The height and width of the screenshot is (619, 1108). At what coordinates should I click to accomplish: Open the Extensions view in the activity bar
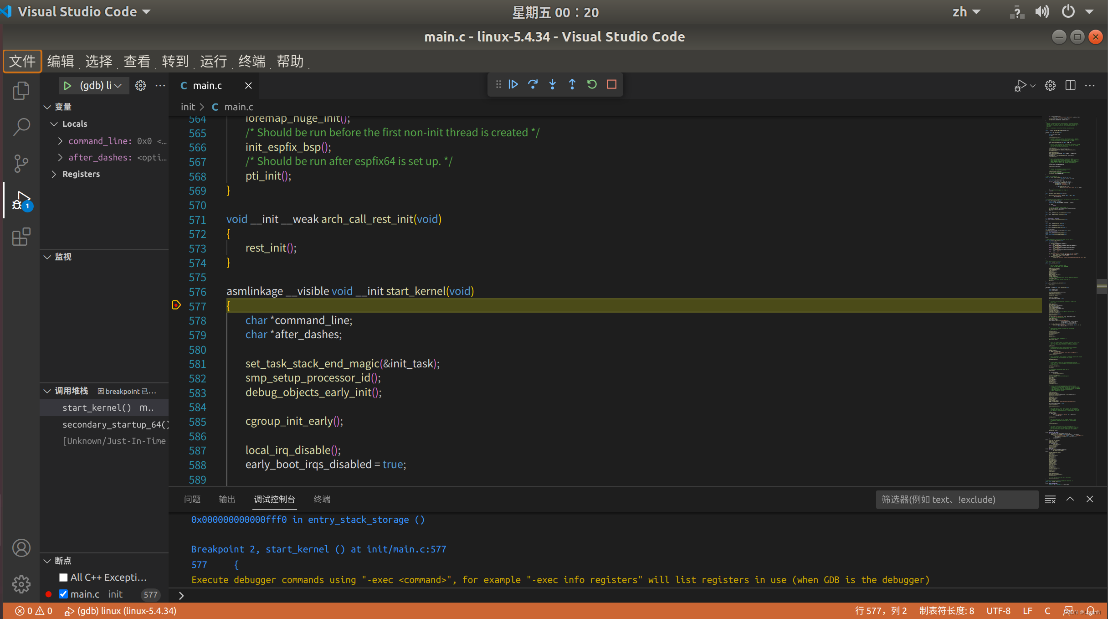coord(21,237)
